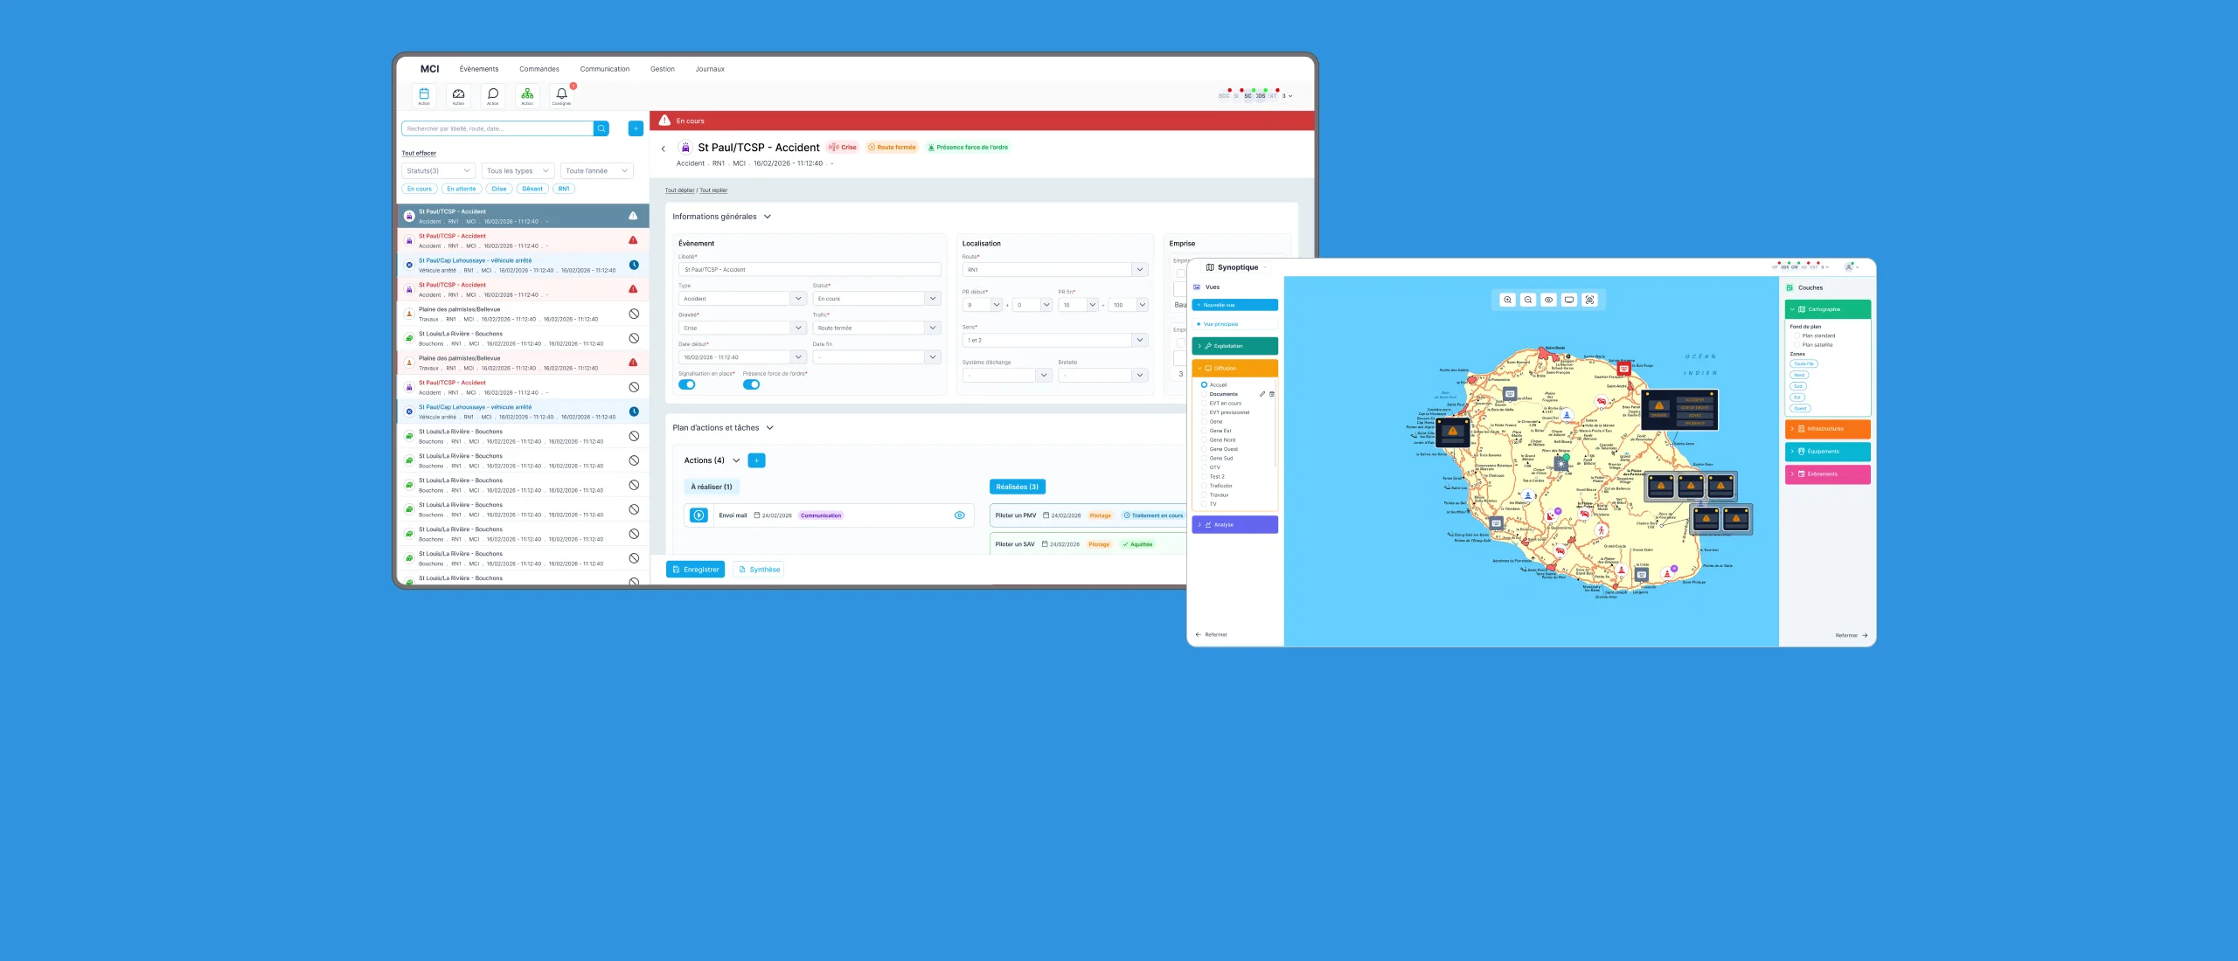This screenshot has height=961, width=2238.
Task: Open the calendar Action icon in MCI toolbar
Action: pos(424,95)
